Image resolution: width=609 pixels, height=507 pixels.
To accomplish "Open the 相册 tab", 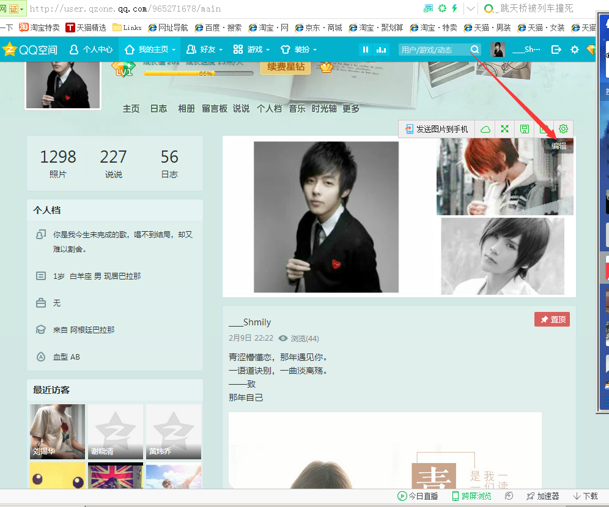I will (186, 108).
